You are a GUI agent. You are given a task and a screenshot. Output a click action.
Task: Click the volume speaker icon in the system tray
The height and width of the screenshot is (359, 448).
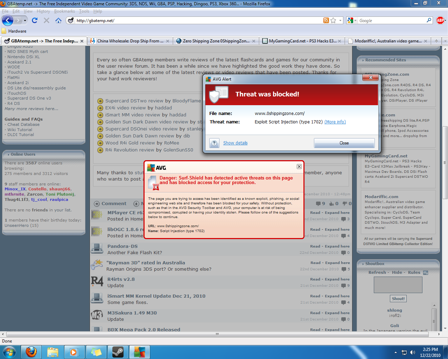click(413, 352)
